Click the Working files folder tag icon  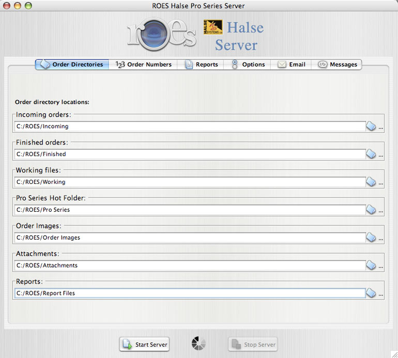pos(371,182)
